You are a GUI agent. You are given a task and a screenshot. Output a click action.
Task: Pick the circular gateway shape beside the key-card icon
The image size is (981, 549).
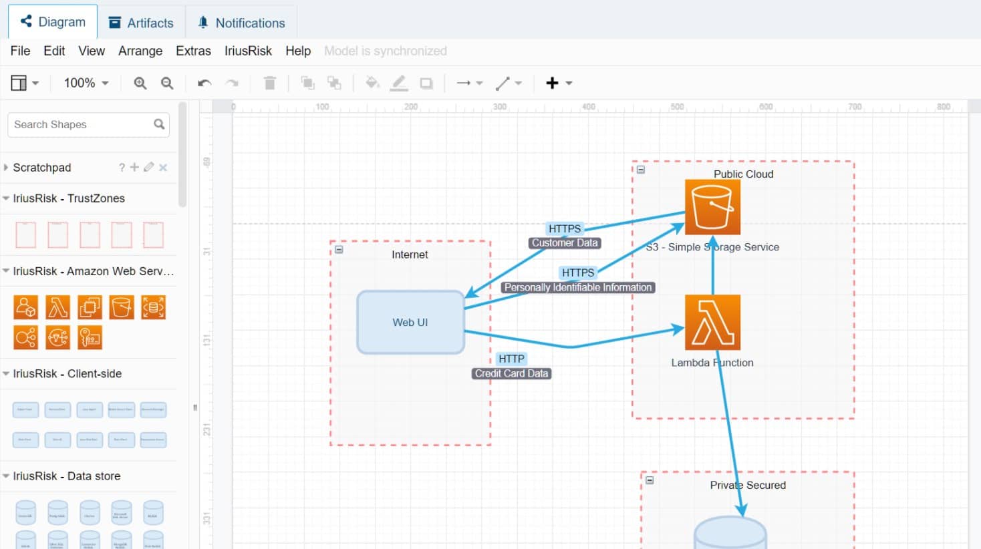(x=57, y=337)
